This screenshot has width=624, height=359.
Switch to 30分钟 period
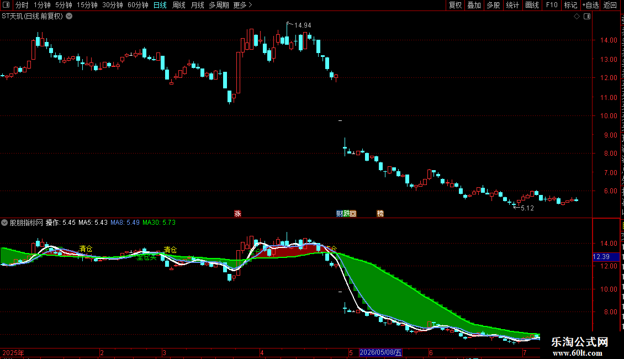(113, 5)
